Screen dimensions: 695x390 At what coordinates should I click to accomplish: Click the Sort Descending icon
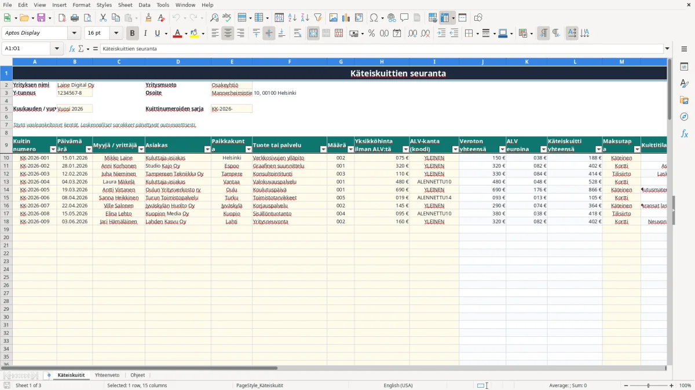pyautogui.click(x=305, y=18)
